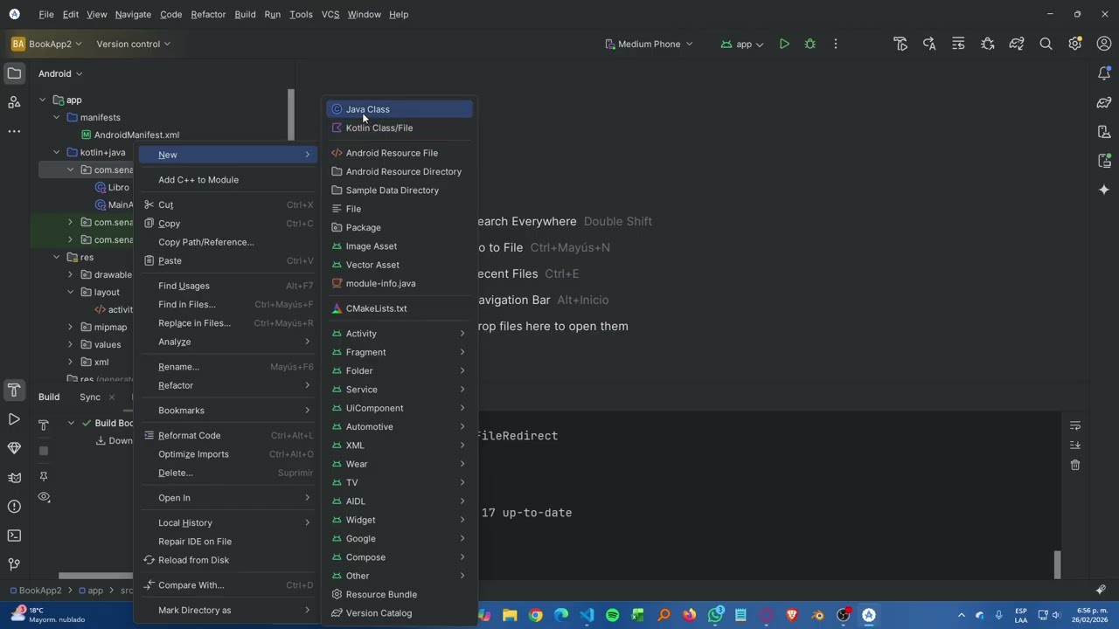
Task: Click app breadcrumb in status bar
Action: [x=90, y=591]
